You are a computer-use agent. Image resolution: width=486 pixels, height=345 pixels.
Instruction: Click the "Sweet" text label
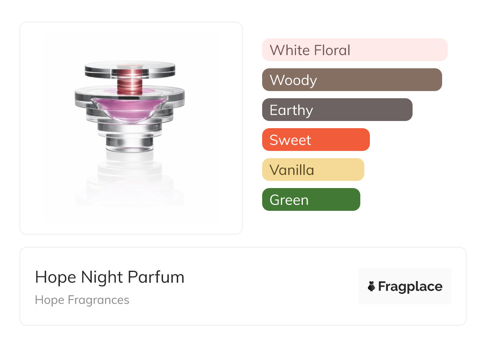(290, 140)
